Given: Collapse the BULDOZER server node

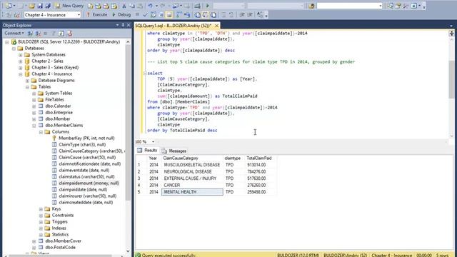Looking at the screenshot, I should 7,42.
